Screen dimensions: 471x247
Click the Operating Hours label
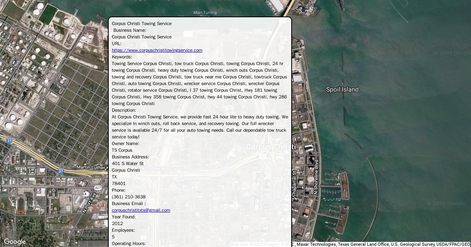pyautogui.click(x=129, y=243)
